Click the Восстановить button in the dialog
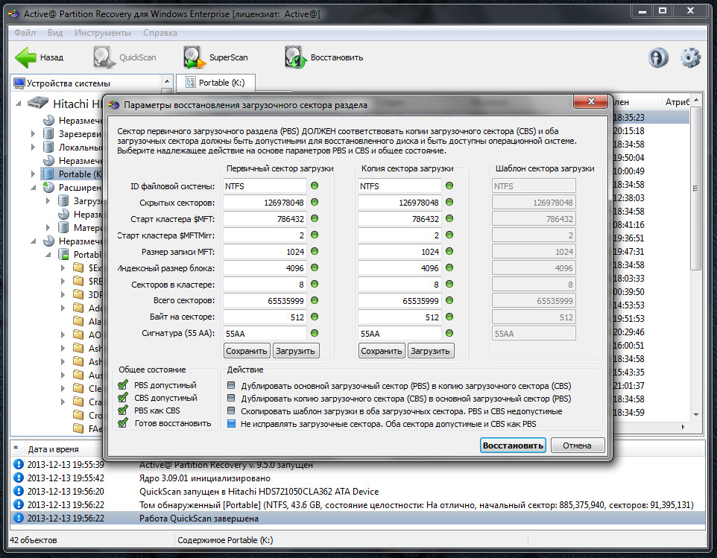Viewport: 717px width, 558px height. pos(513,445)
